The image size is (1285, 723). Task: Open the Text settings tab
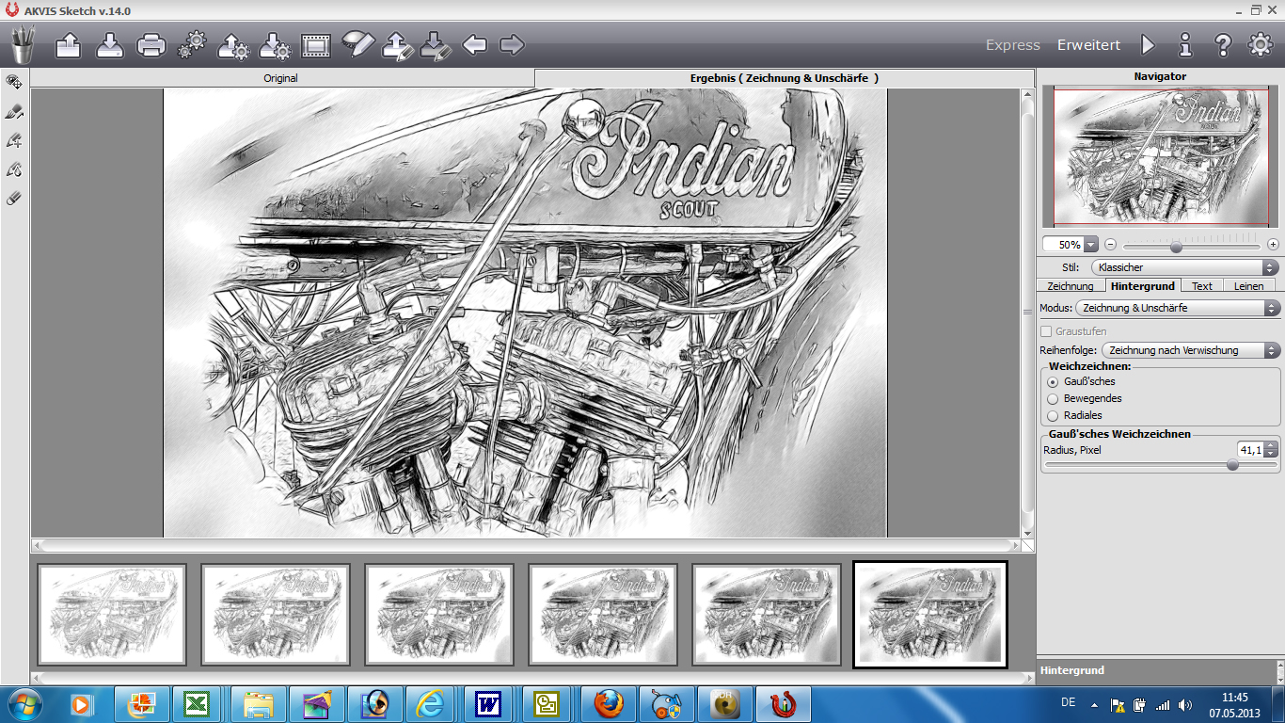pyautogui.click(x=1201, y=285)
